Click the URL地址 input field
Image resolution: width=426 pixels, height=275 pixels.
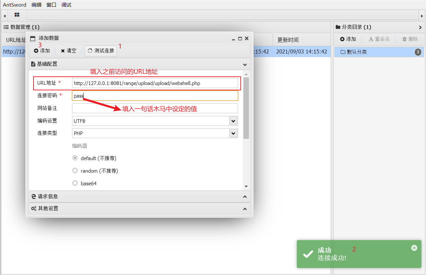coord(155,83)
